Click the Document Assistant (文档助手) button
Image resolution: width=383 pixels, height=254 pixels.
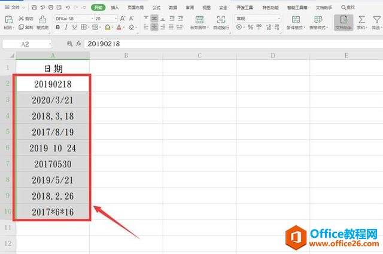[344, 23]
